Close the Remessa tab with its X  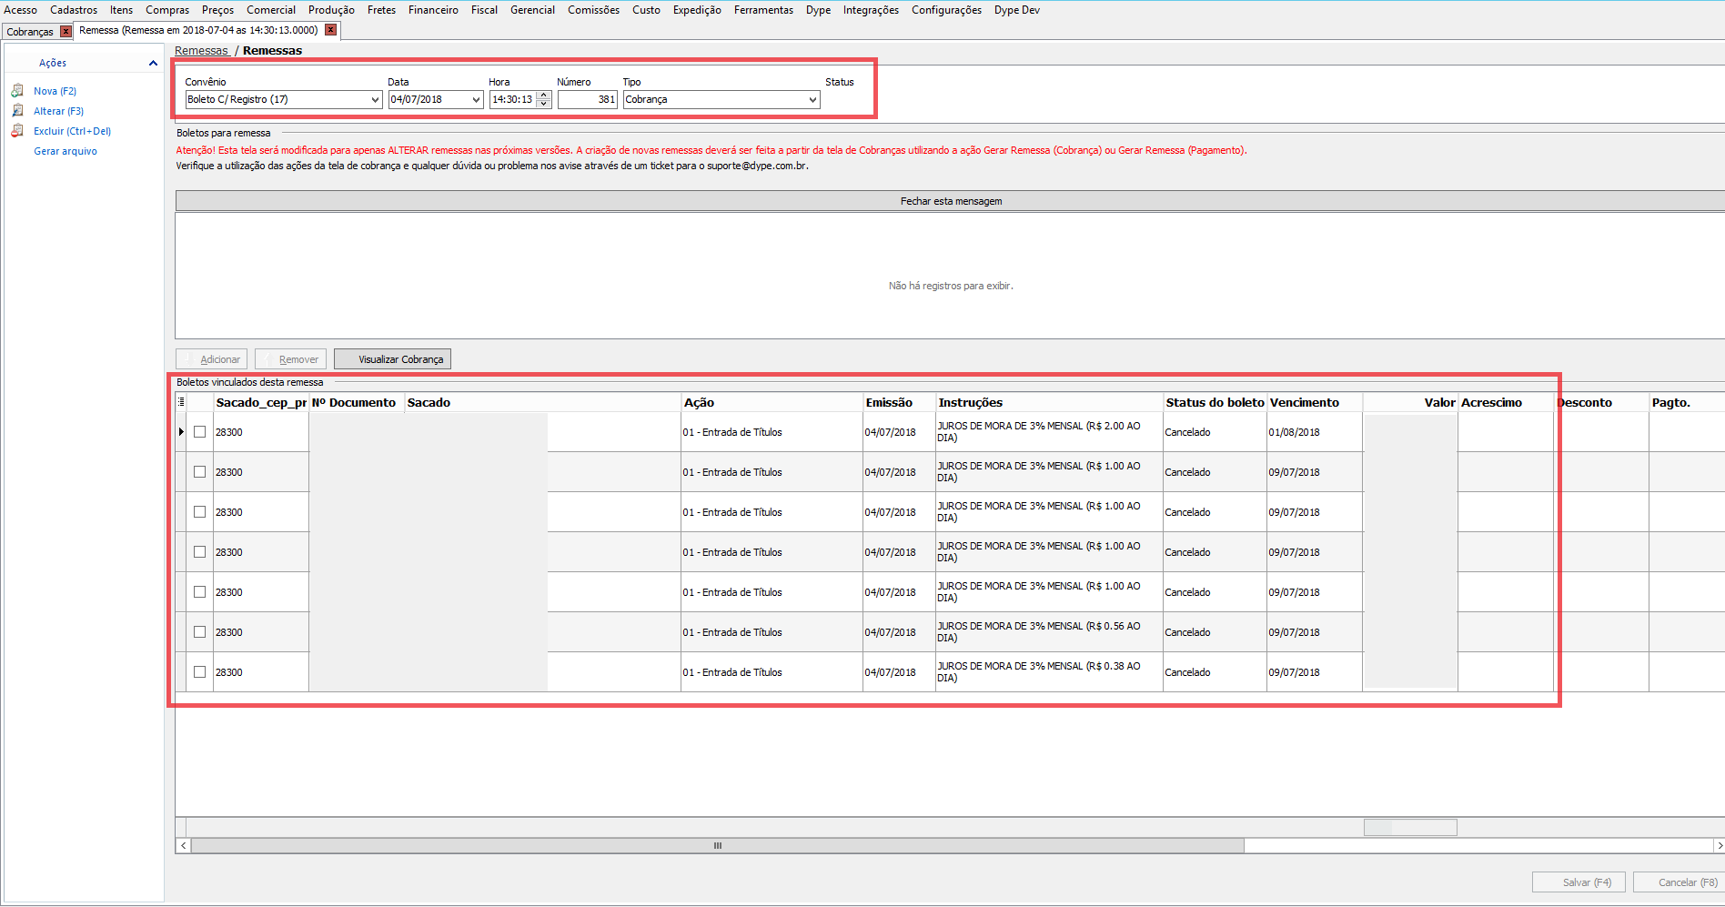pos(331,30)
